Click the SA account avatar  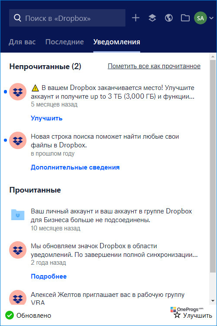point(201,18)
